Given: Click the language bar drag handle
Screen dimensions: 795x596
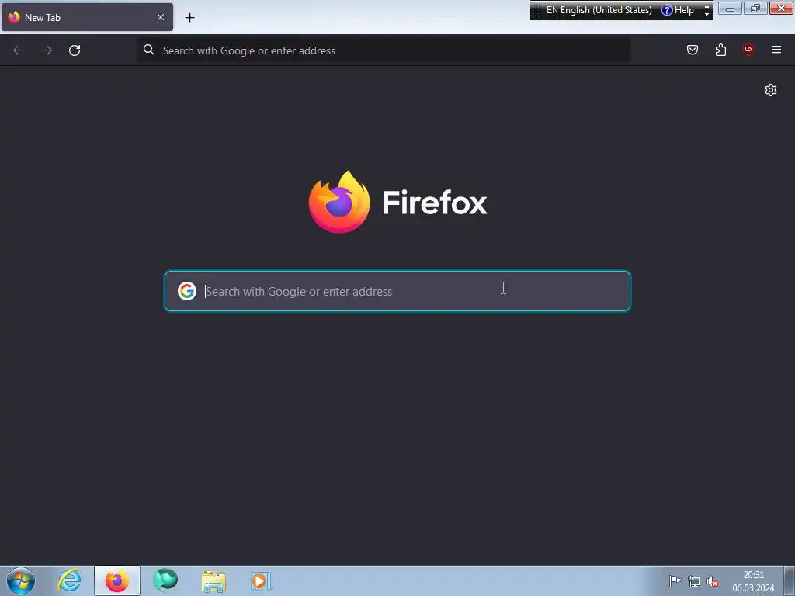Looking at the screenshot, I should pos(536,10).
